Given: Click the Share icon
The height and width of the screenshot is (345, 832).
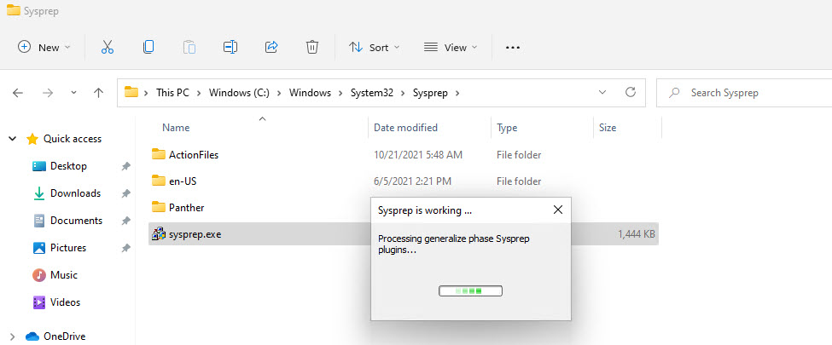Looking at the screenshot, I should pos(271,47).
